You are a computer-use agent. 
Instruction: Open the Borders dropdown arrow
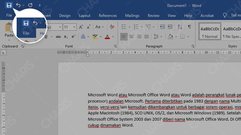[x=188, y=37]
